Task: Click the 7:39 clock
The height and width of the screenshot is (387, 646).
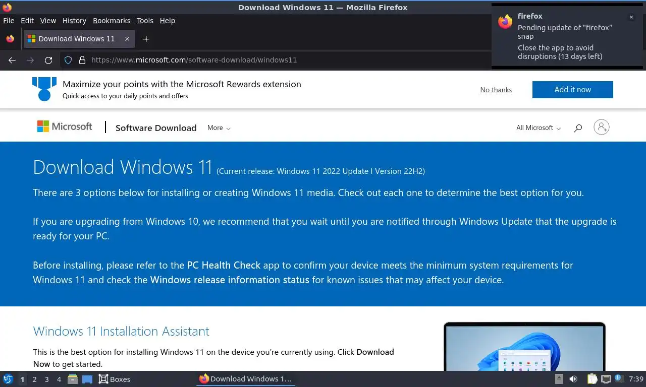Action: coord(636,379)
